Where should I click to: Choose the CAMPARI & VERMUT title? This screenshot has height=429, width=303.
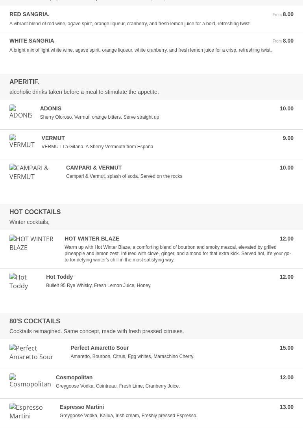click(x=94, y=168)
